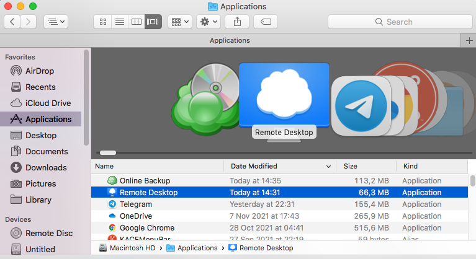Open the path list dropdown button
The height and width of the screenshot is (259, 476).
pyautogui.click(x=56, y=22)
